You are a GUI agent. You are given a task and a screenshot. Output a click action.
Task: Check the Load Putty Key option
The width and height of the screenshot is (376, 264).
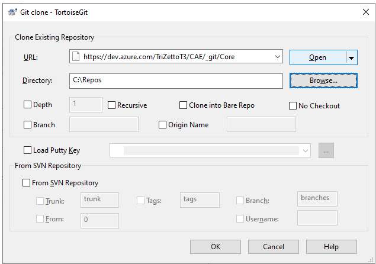coord(28,151)
